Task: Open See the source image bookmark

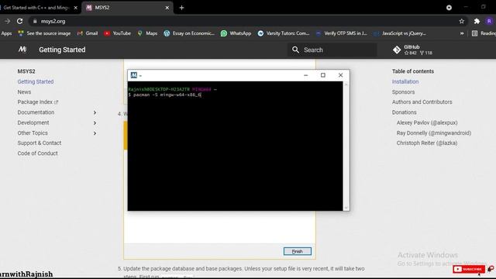Action: click(x=44, y=33)
